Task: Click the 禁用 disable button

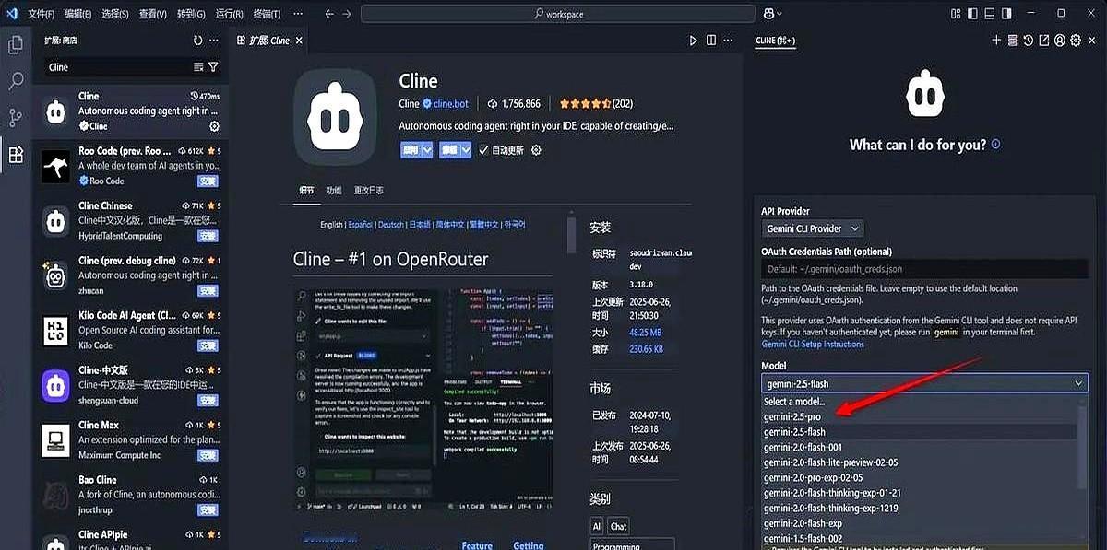Action: (411, 150)
